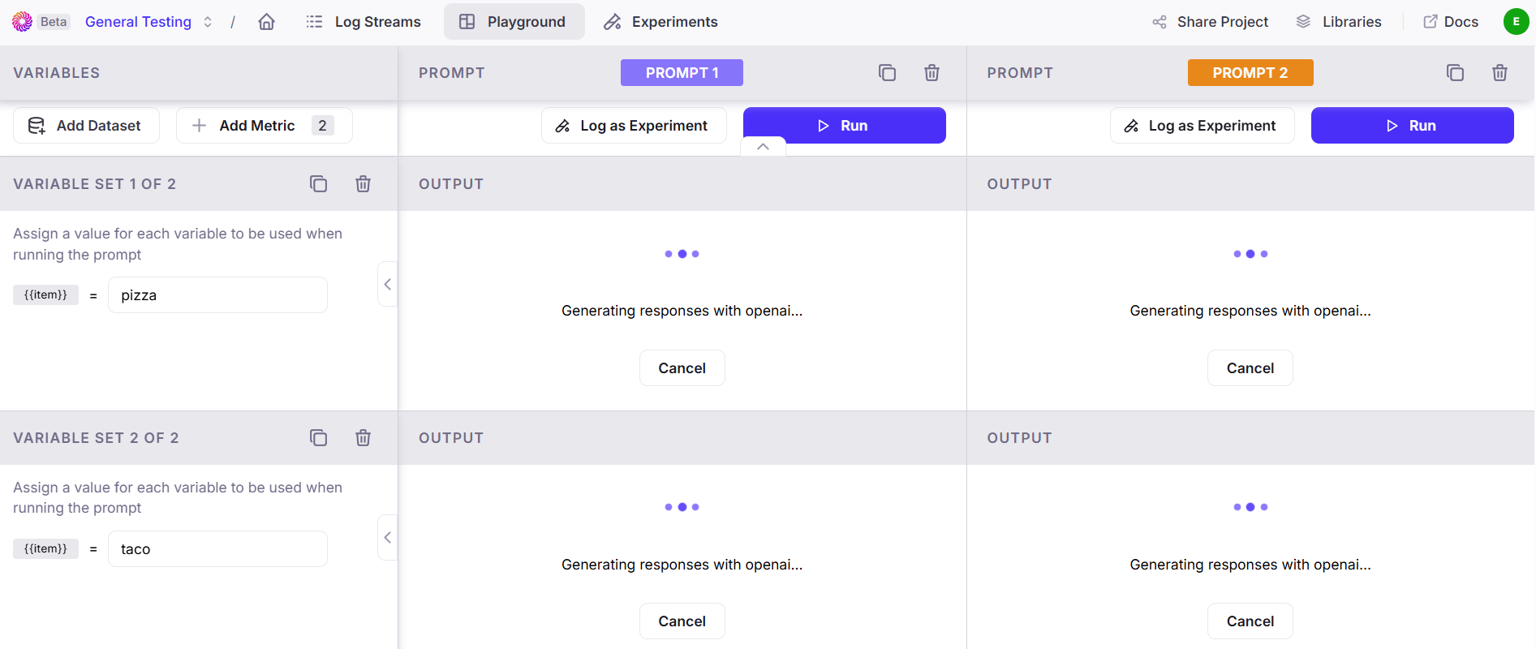Edit the taco item value field

point(217,549)
